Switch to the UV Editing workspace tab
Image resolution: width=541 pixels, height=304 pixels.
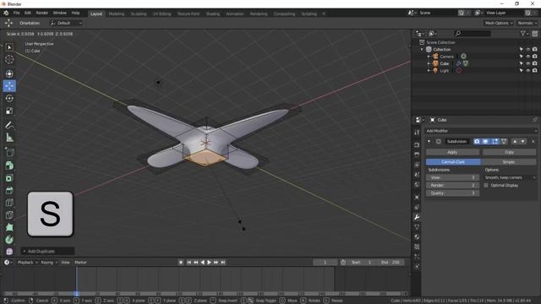coord(161,14)
